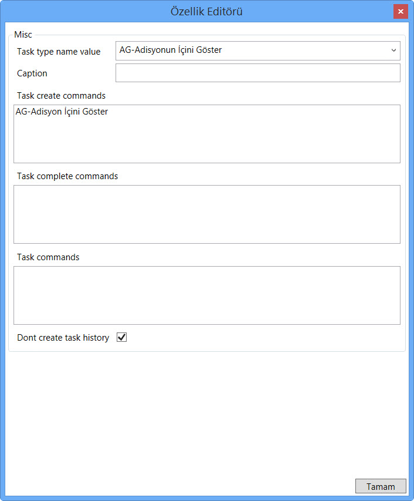This screenshot has width=414, height=501.
Task: Click the 'AG-Adisyon İçini Göster' command text line
Action: (x=62, y=112)
